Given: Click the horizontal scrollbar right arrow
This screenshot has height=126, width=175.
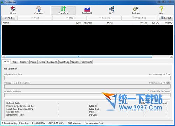Looking at the screenshot, I should click(171, 57).
